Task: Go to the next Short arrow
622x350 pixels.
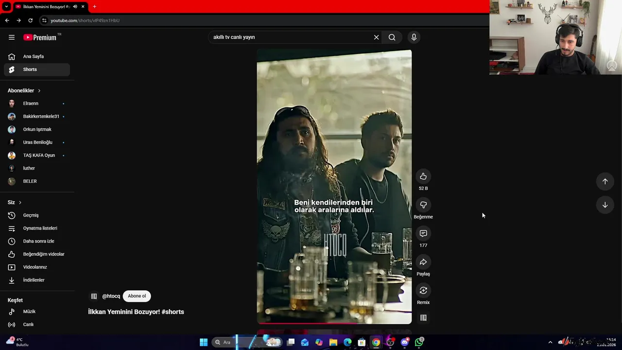Action: coord(605,205)
